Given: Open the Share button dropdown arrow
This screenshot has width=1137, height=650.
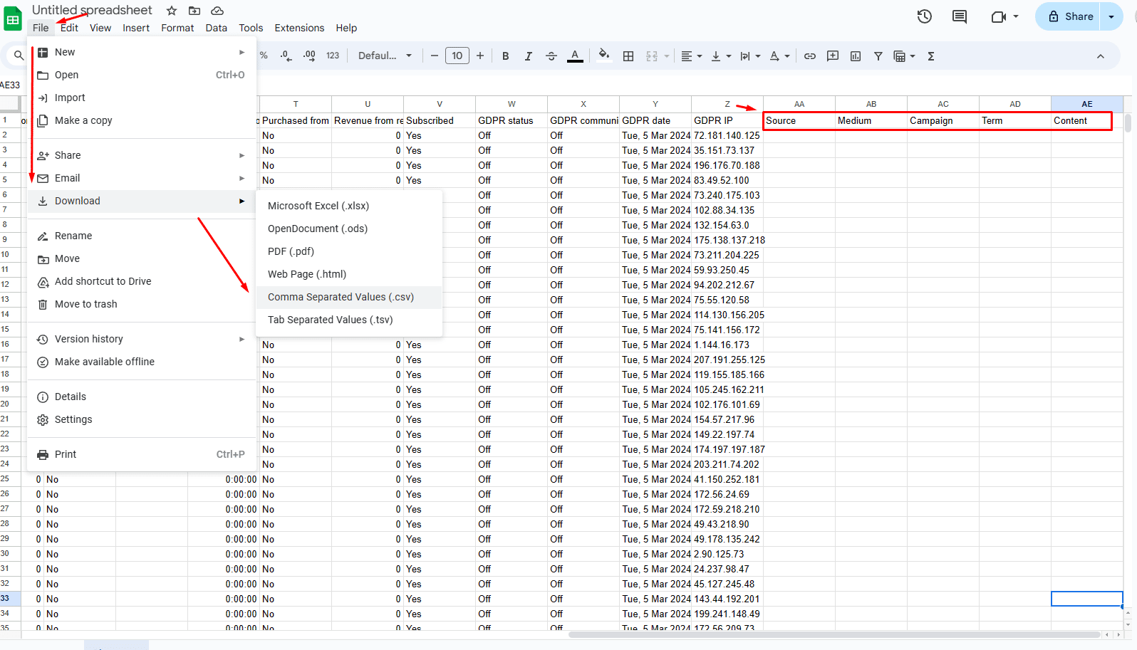Looking at the screenshot, I should tap(1111, 16).
